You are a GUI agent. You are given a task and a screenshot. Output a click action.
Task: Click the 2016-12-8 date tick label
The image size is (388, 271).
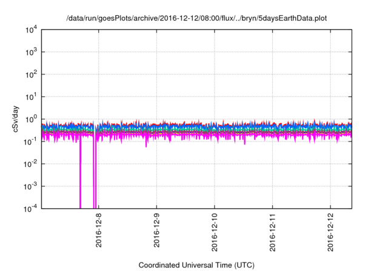[98, 230]
